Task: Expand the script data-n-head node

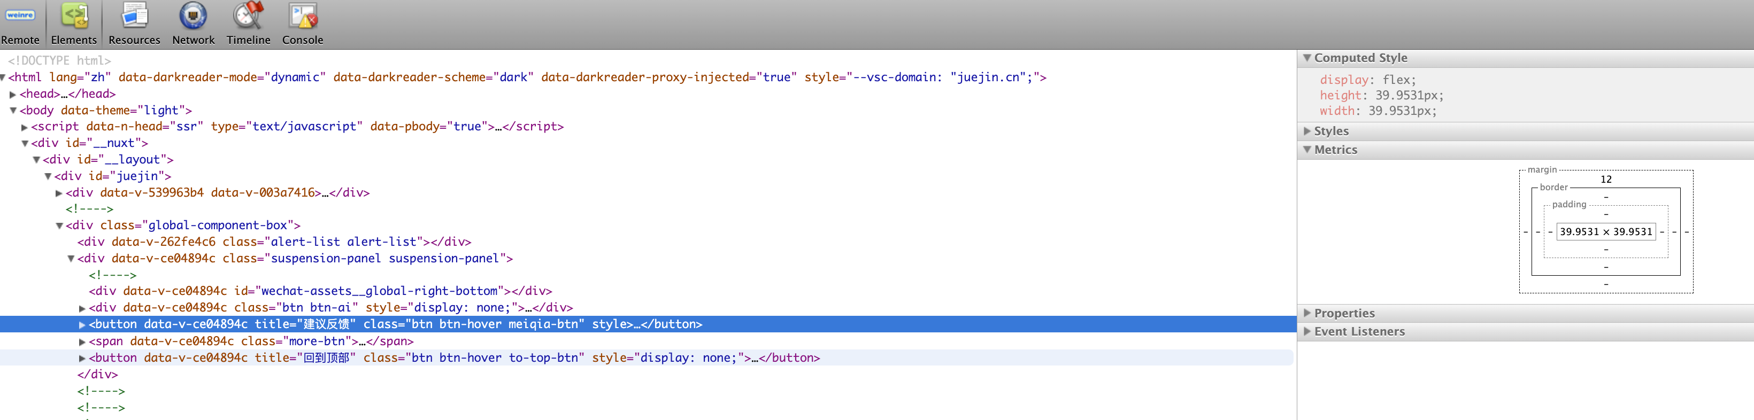Action: (x=25, y=127)
